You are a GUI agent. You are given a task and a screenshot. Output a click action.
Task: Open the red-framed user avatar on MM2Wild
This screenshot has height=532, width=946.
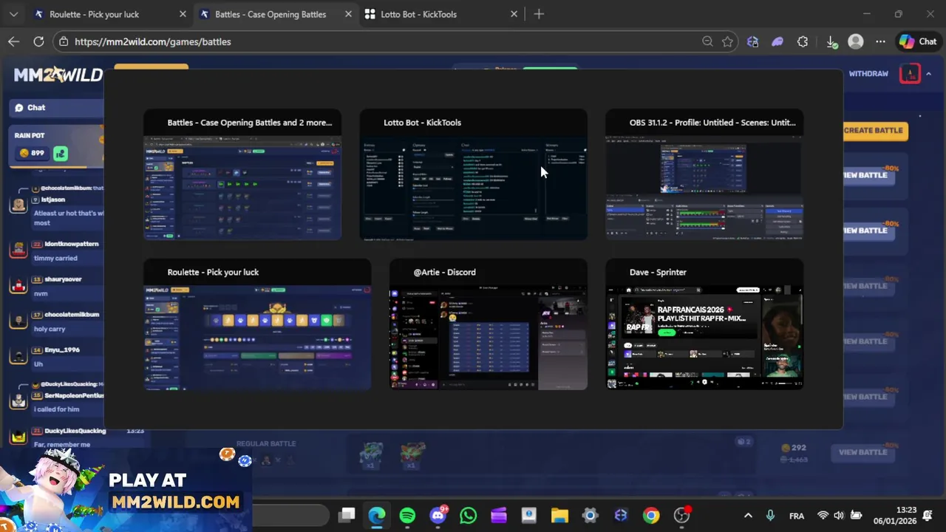coord(910,73)
